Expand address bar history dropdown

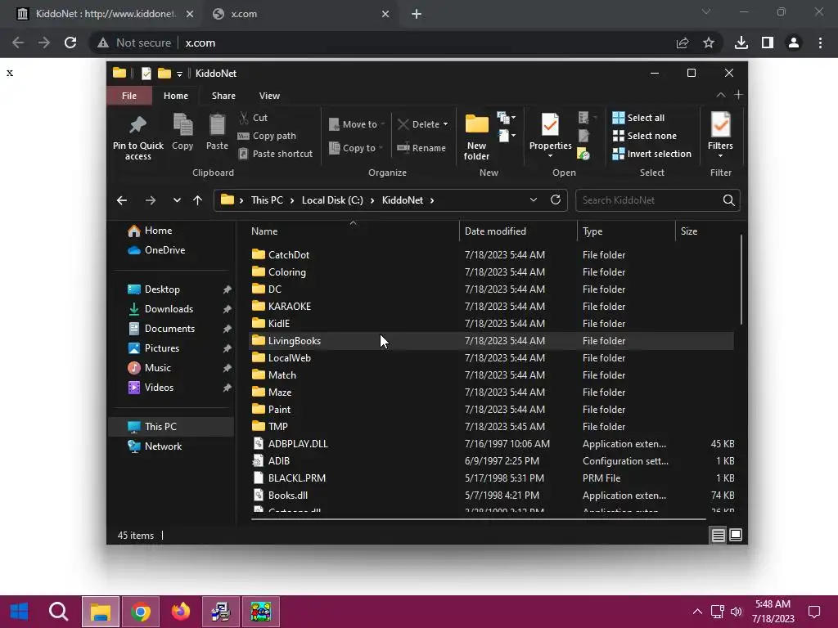pos(534,200)
